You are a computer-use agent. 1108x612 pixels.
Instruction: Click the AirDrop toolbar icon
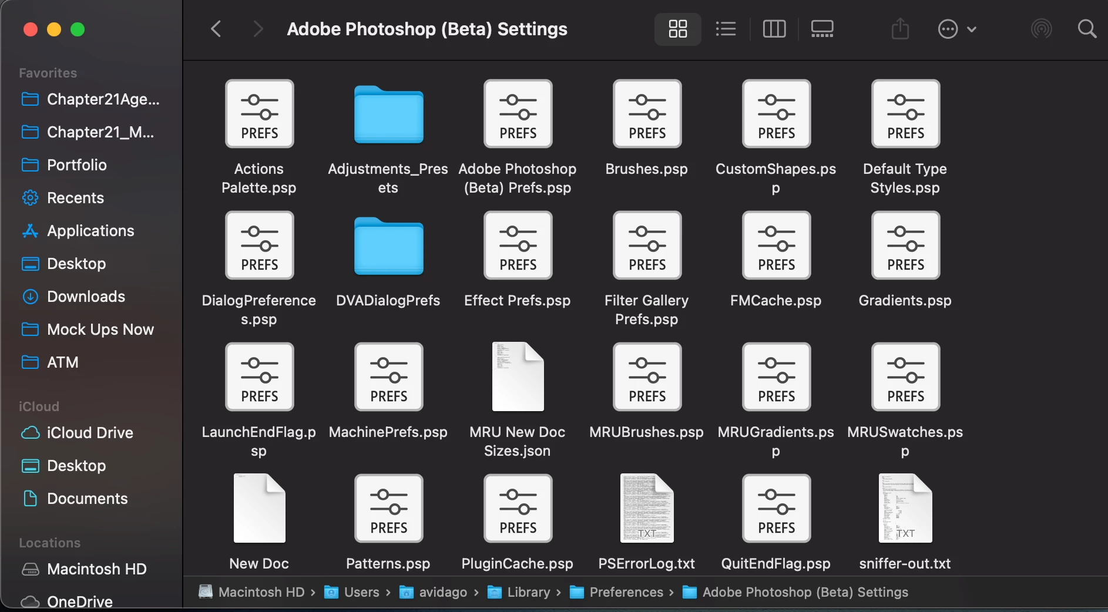click(x=1041, y=29)
